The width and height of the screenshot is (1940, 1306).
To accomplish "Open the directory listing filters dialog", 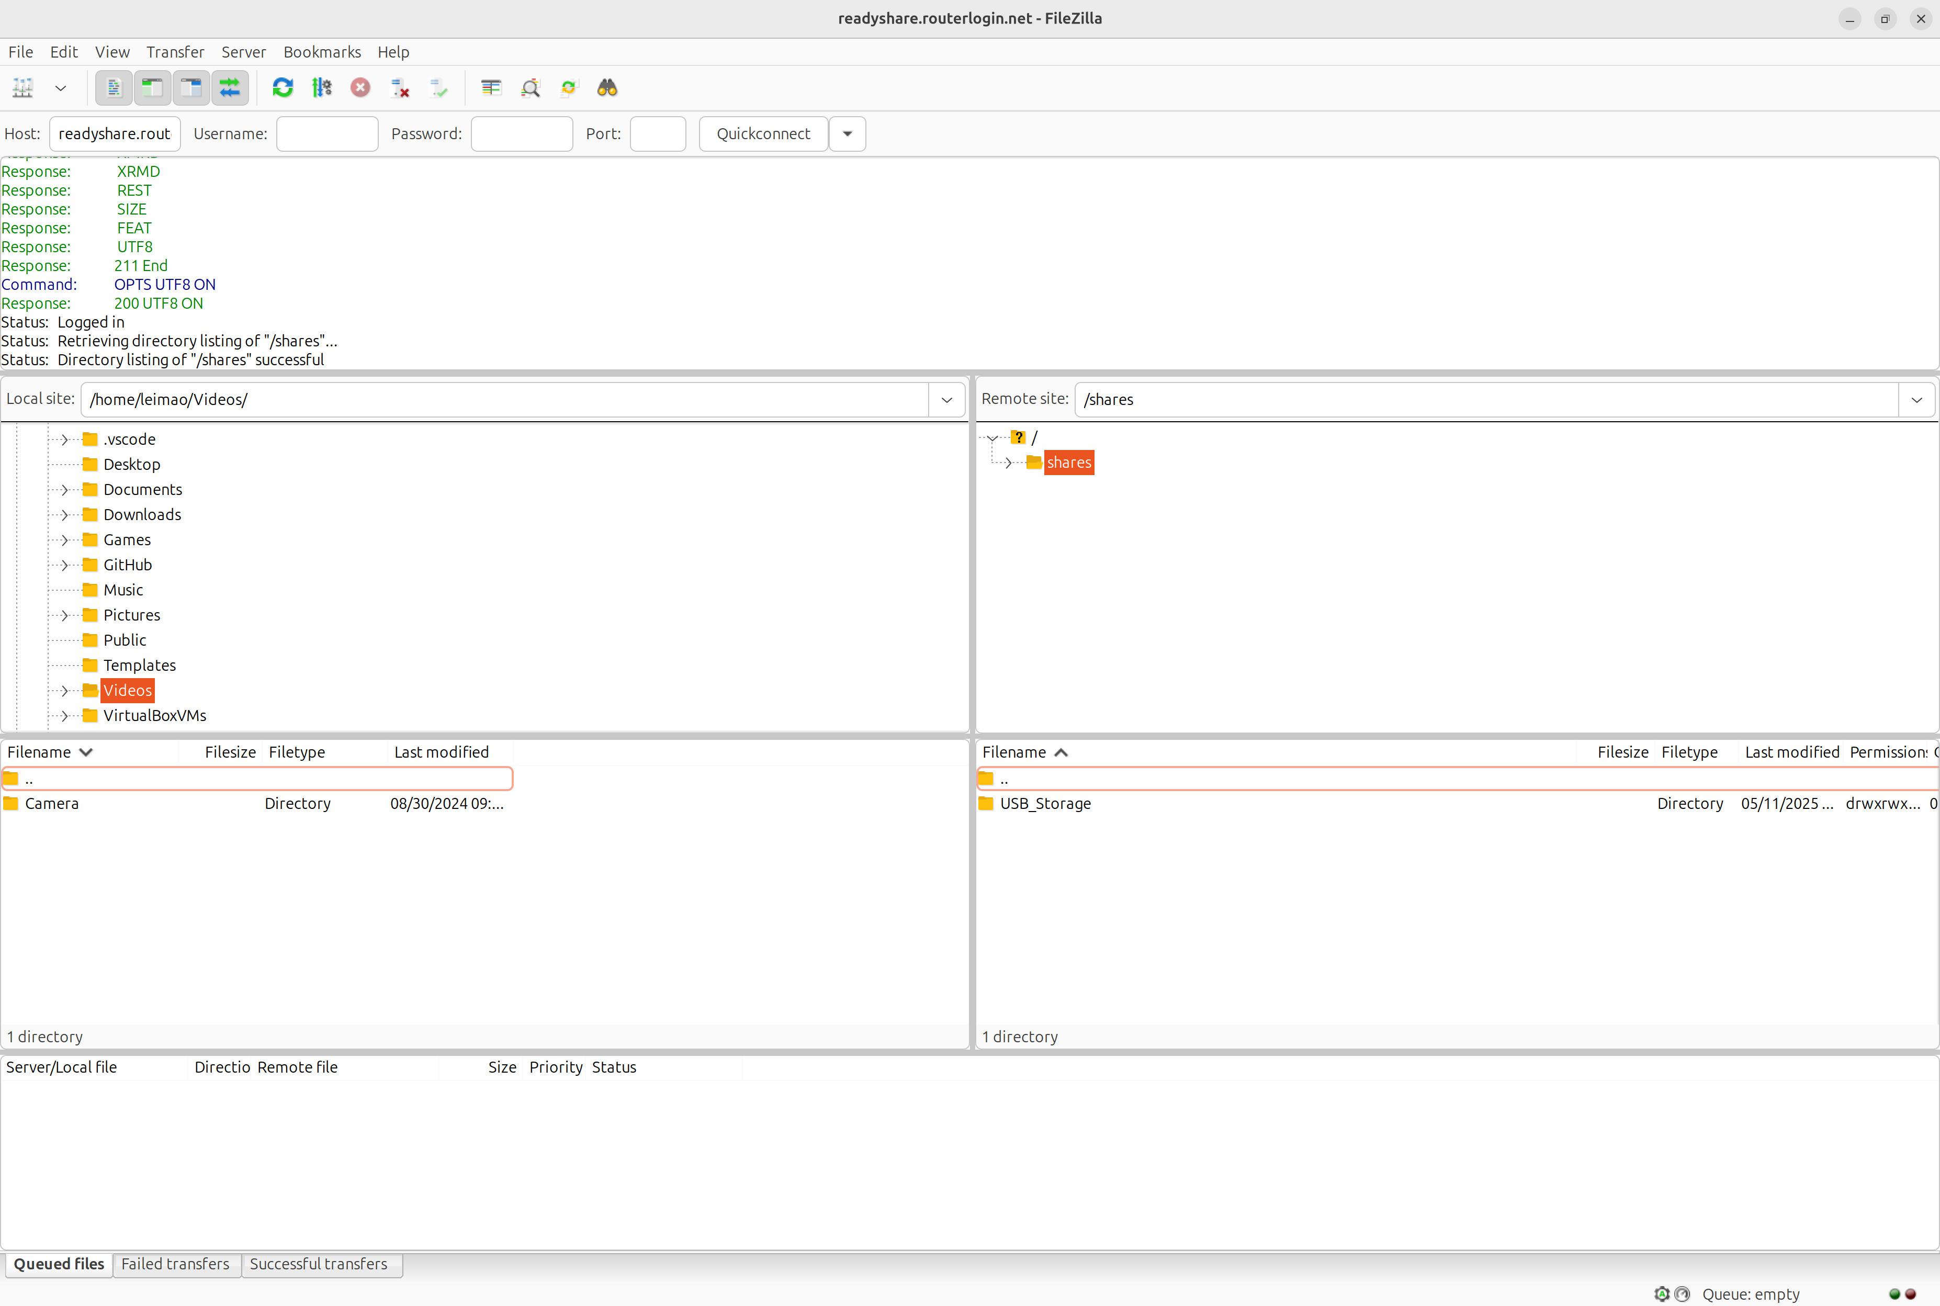I will click(491, 87).
